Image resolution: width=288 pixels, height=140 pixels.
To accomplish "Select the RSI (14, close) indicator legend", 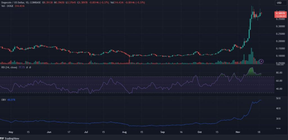I will click(x=9, y=68).
